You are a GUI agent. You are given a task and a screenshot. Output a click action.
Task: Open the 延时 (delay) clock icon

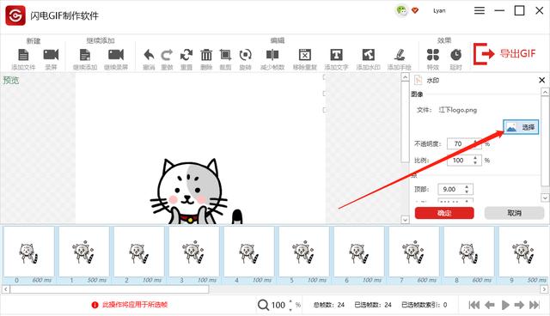(455, 55)
